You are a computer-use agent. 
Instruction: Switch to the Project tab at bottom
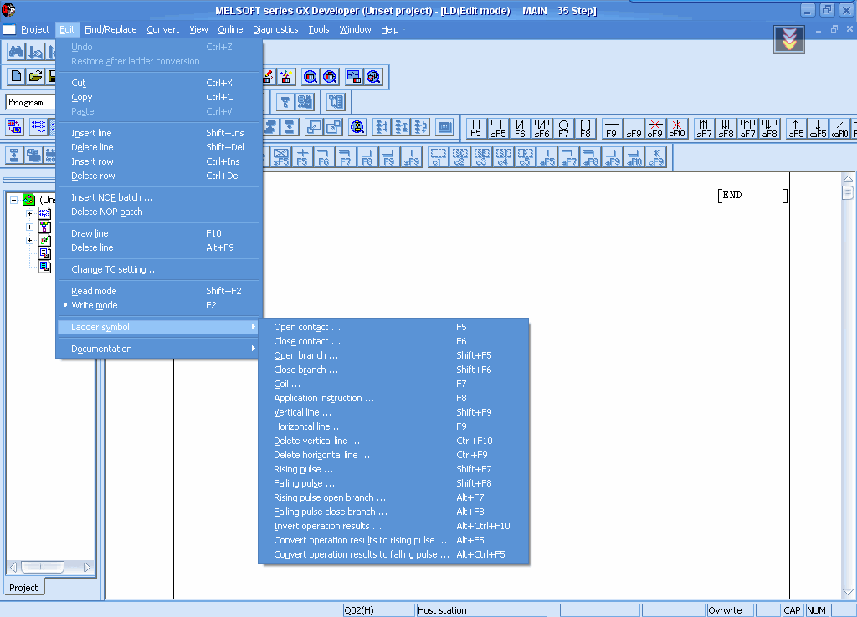pos(23,588)
